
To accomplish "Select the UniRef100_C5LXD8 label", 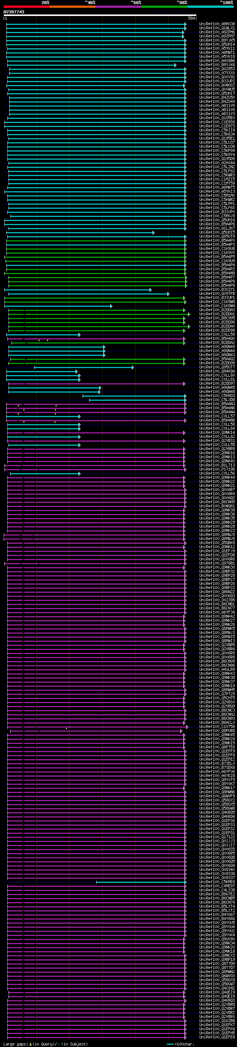I will coord(217,400).
